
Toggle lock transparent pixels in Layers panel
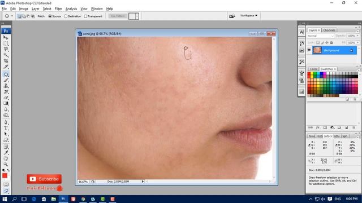coord(318,43)
